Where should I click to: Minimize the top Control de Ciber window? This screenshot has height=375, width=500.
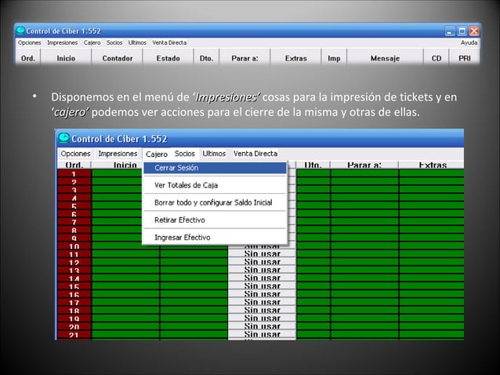[450, 31]
